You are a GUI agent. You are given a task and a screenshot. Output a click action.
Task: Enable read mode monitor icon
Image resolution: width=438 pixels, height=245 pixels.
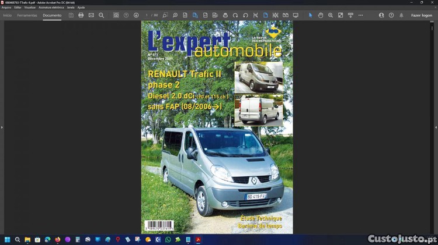(x=296, y=15)
